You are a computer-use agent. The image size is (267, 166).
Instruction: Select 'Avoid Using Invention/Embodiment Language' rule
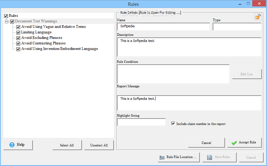pos(60,49)
